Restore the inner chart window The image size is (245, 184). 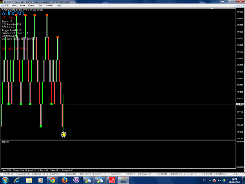tap(240, 5)
